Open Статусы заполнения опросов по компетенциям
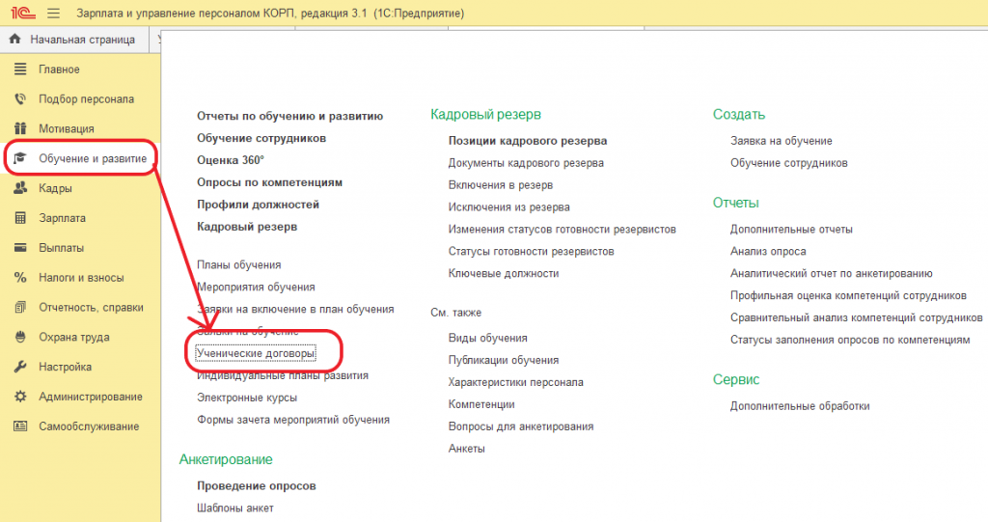988x522 pixels. [x=850, y=340]
